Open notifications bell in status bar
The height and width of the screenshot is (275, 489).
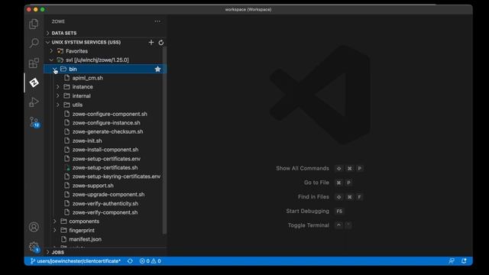click(x=464, y=261)
